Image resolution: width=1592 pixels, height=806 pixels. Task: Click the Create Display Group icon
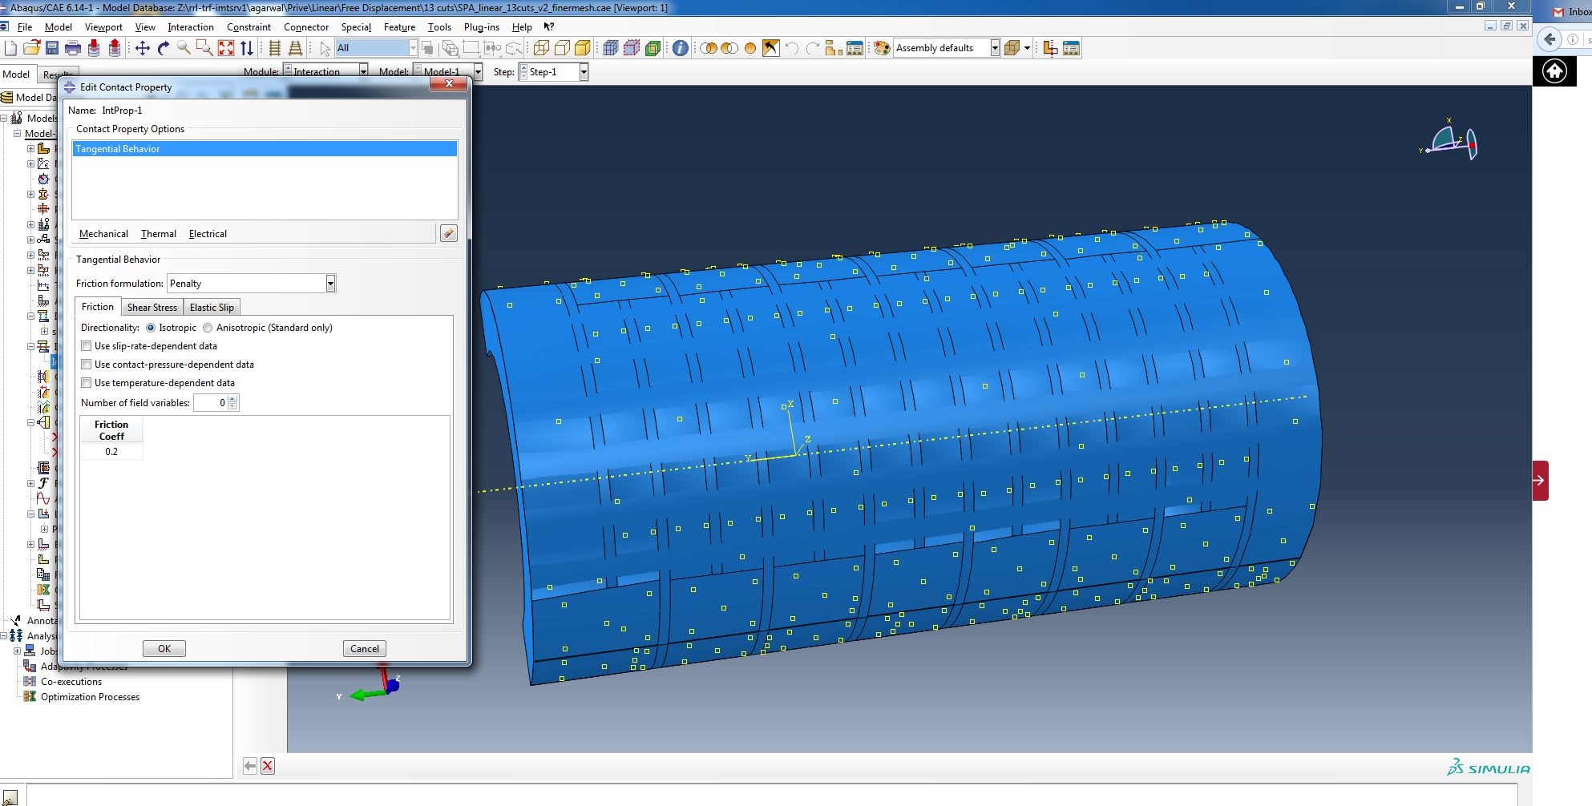(834, 48)
